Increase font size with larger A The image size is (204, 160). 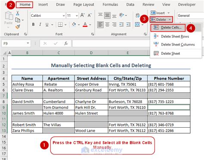83,15
